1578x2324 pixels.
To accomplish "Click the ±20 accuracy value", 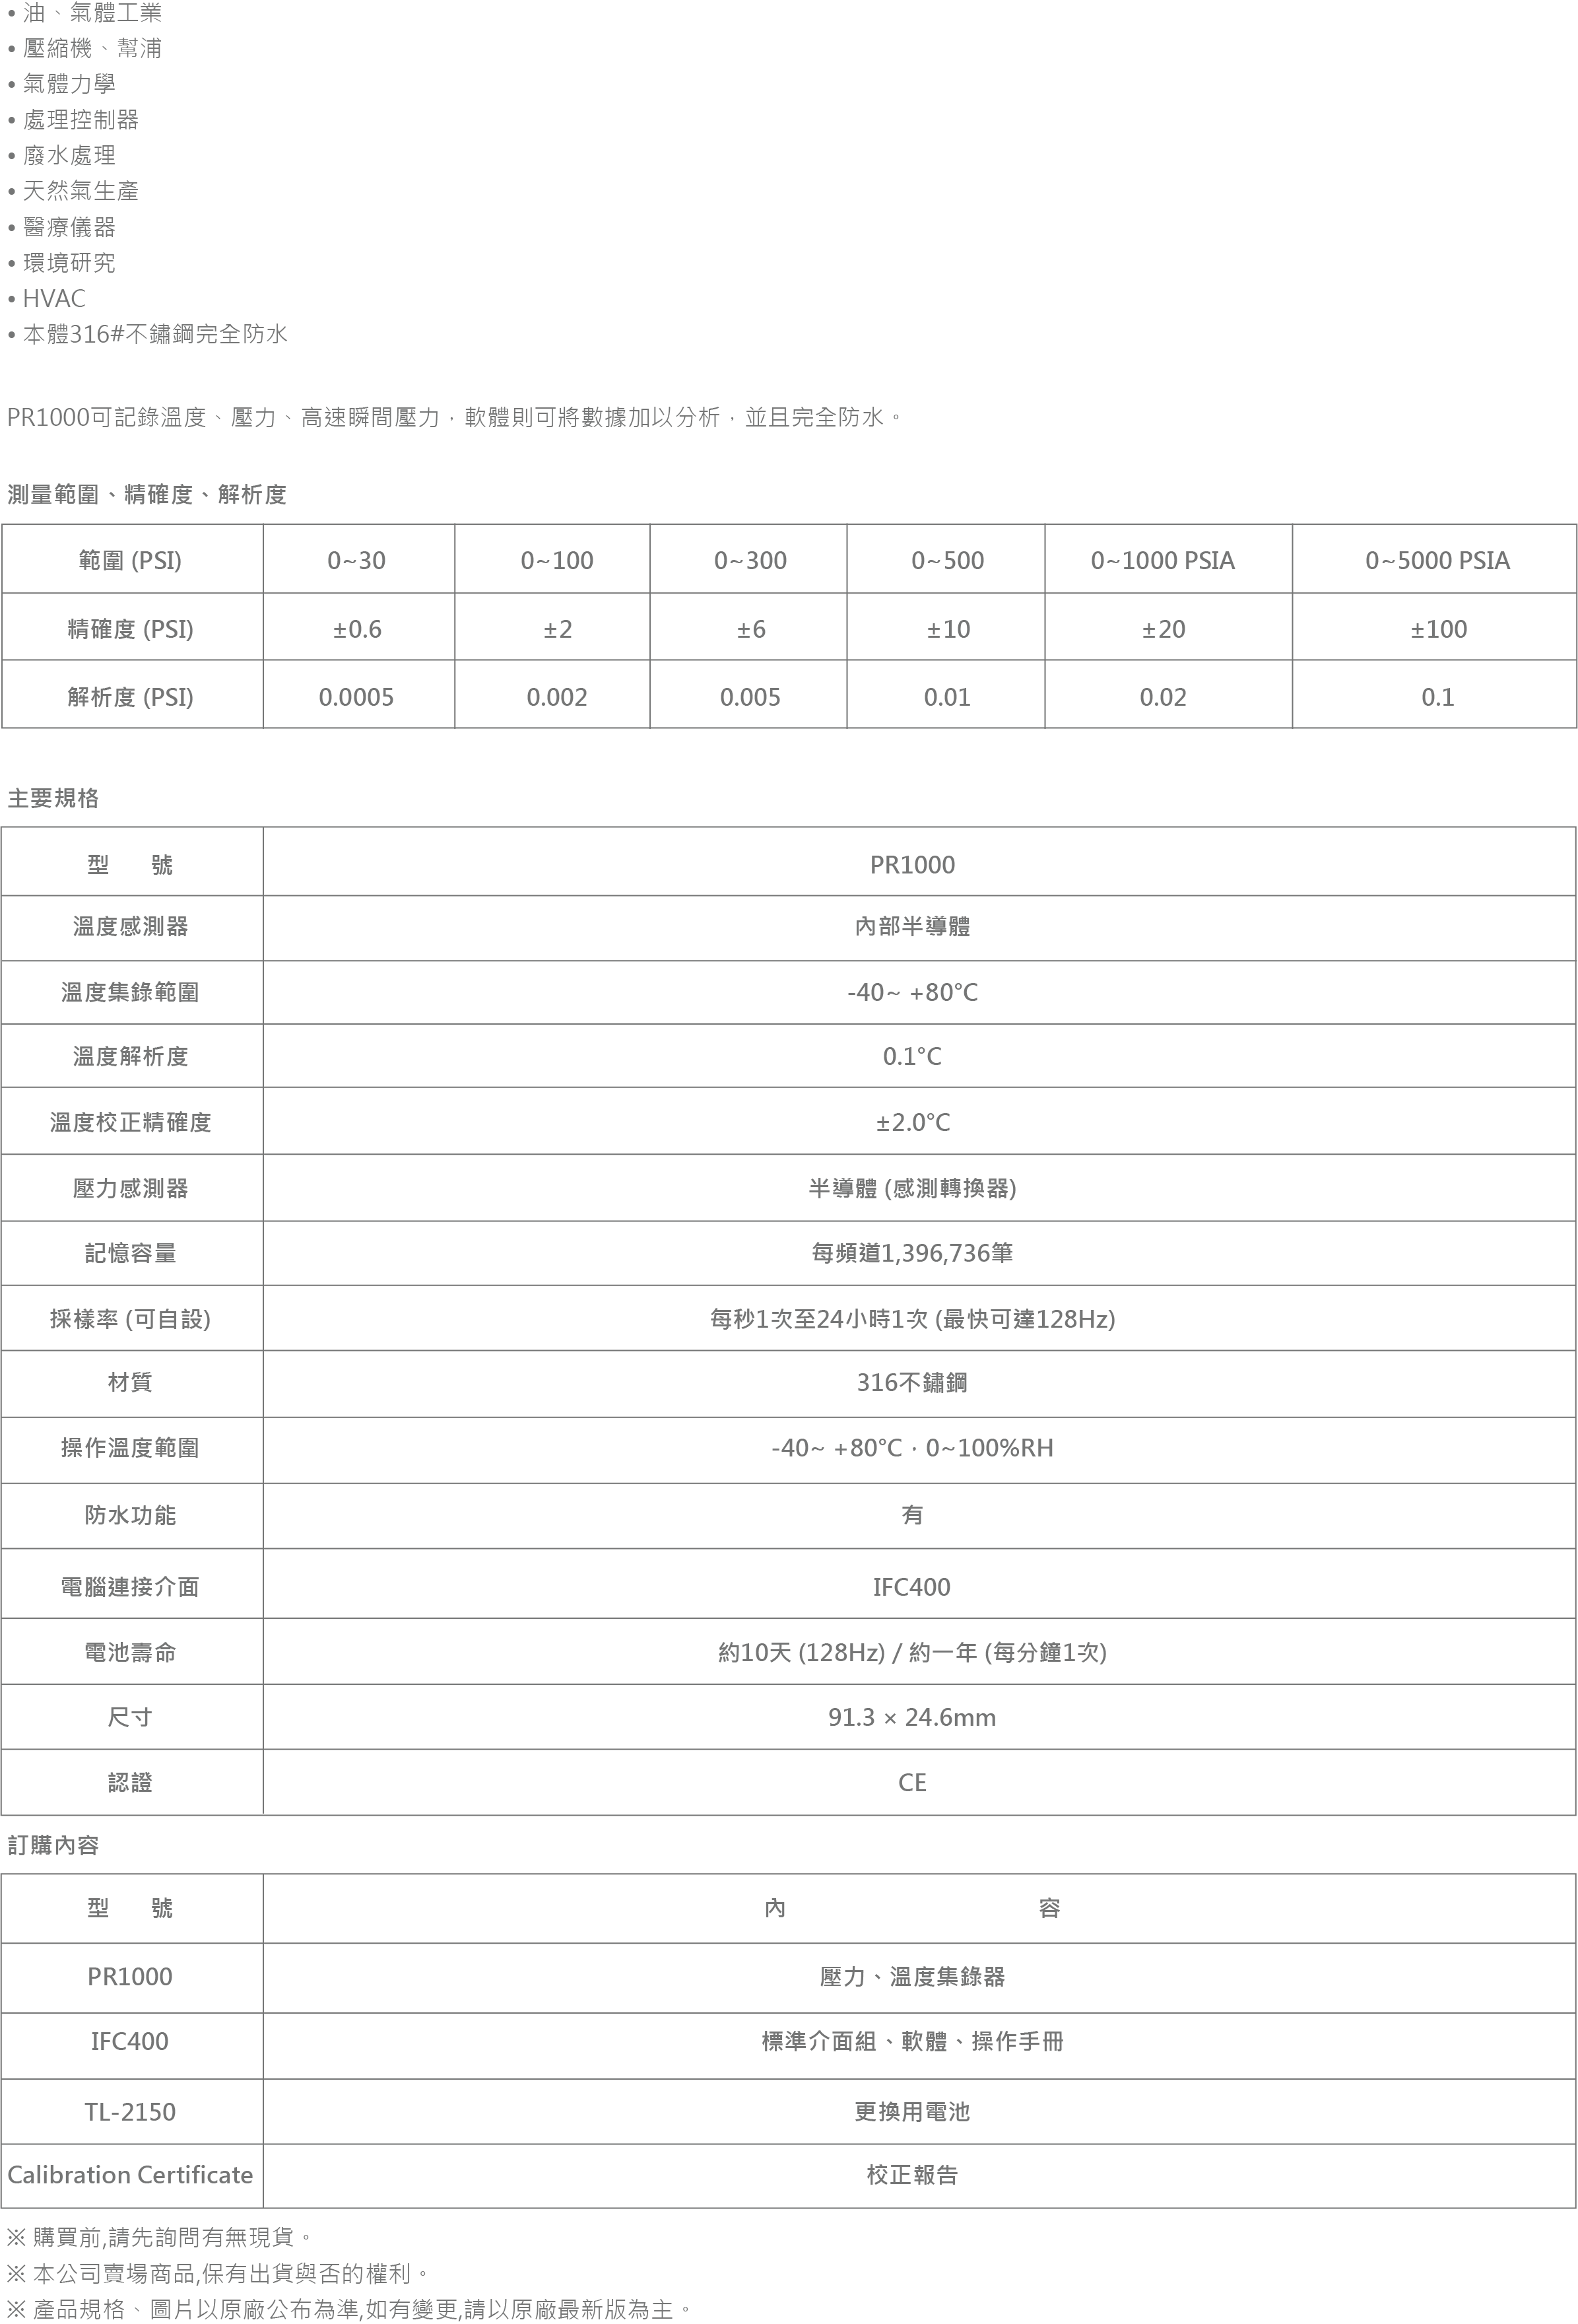I will tap(1164, 629).
